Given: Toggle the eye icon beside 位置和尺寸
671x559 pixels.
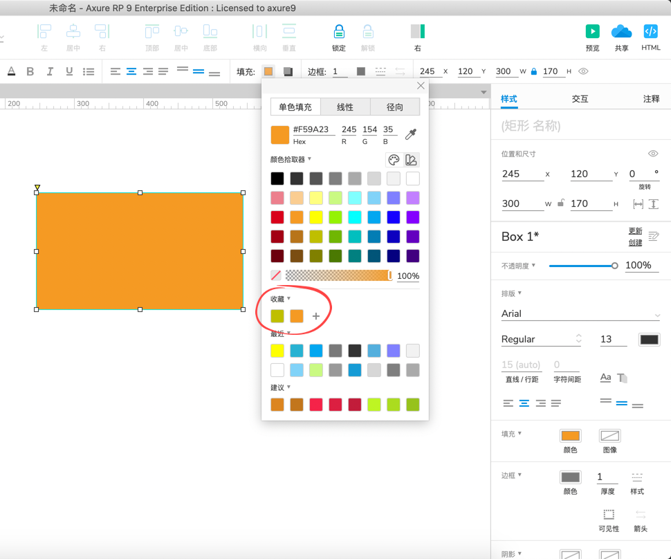Looking at the screenshot, I should tap(652, 154).
